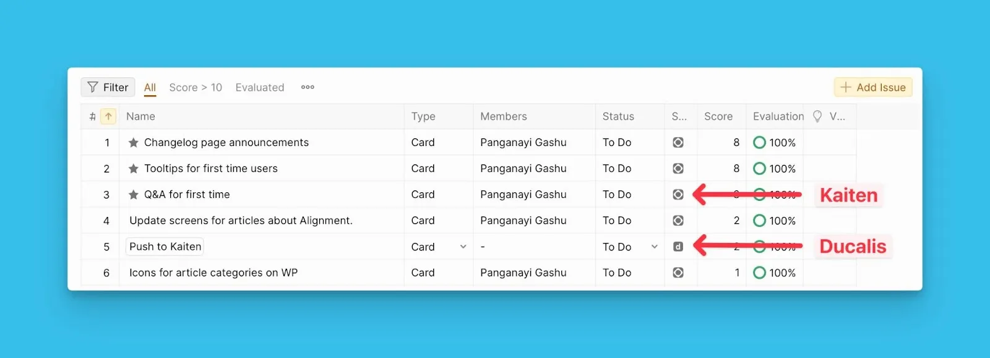The height and width of the screenshot is (358, 990).
Task: Open the Update screens for articles about Alignment issue
Action: [x=241, y=221]
